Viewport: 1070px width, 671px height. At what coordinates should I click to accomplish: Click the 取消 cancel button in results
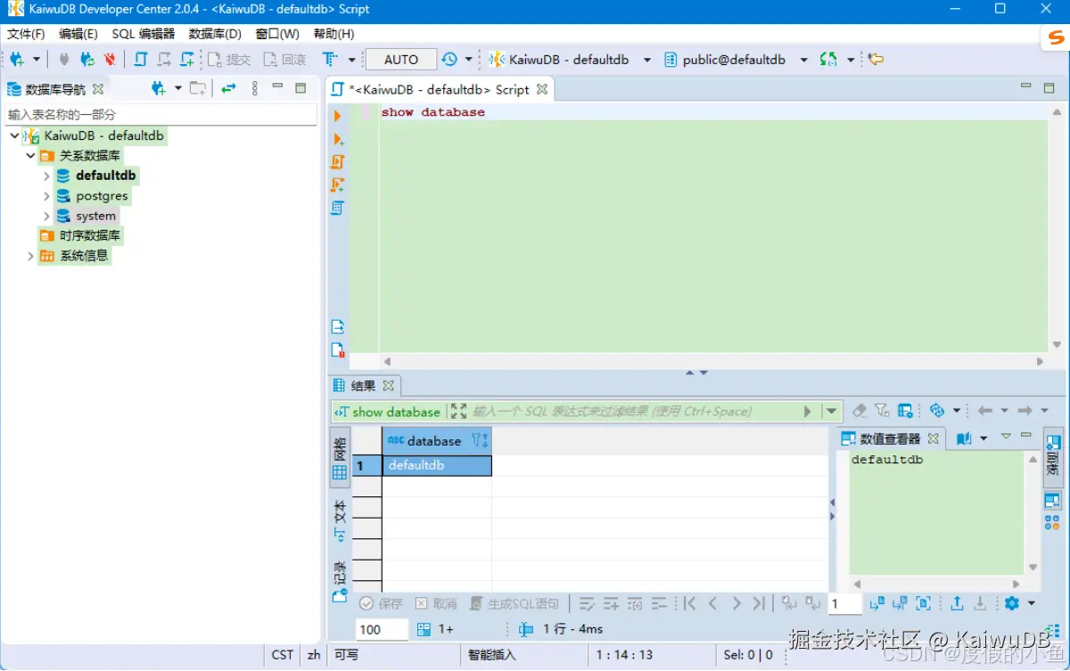pos(436,603)
